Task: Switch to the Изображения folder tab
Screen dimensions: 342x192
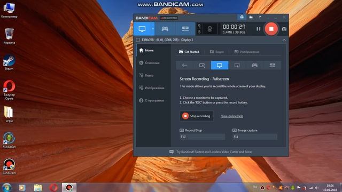Action: click(247, 52)
